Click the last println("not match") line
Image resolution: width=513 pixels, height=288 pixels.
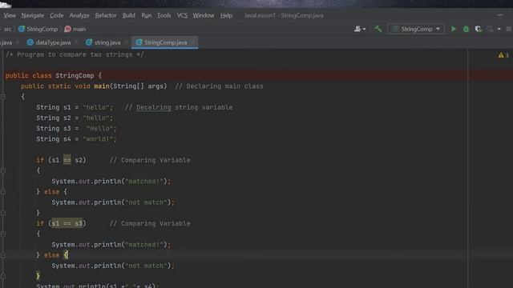[113, 266]
